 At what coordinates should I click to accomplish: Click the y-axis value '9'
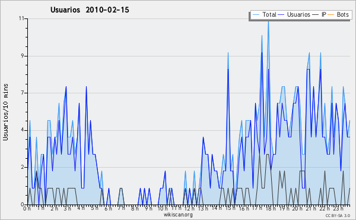(23, 56)
